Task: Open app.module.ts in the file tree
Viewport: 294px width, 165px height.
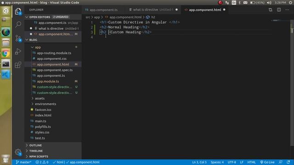Action: tap(53, 82)
